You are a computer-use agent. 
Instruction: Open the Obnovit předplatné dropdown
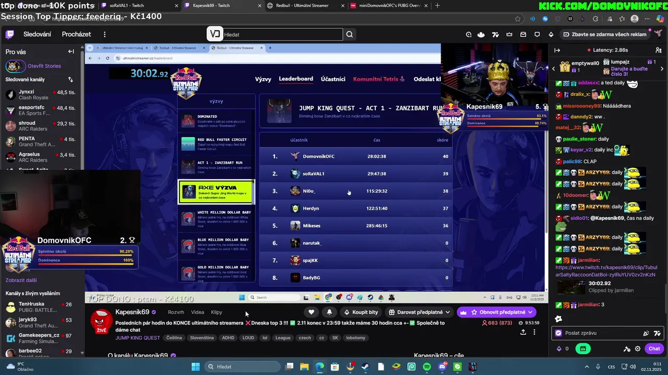(x=497, y=312)
